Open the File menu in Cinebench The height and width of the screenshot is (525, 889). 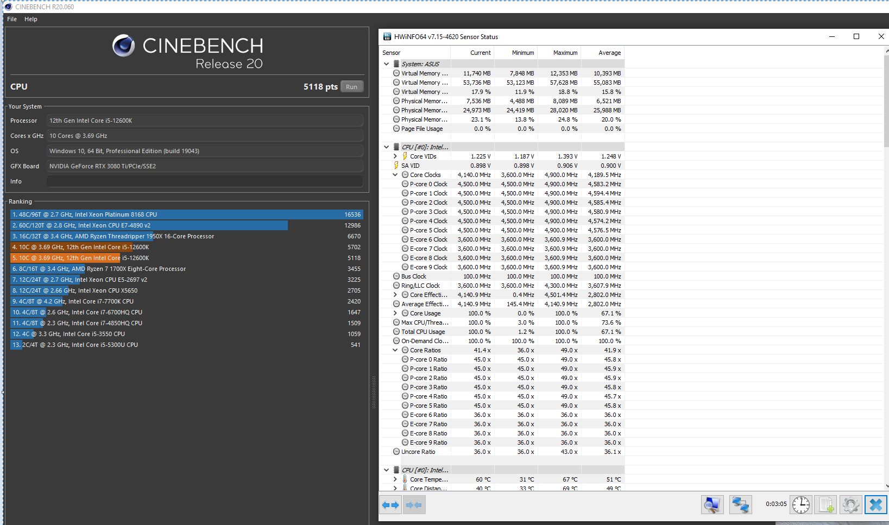(x=12, y=19)
